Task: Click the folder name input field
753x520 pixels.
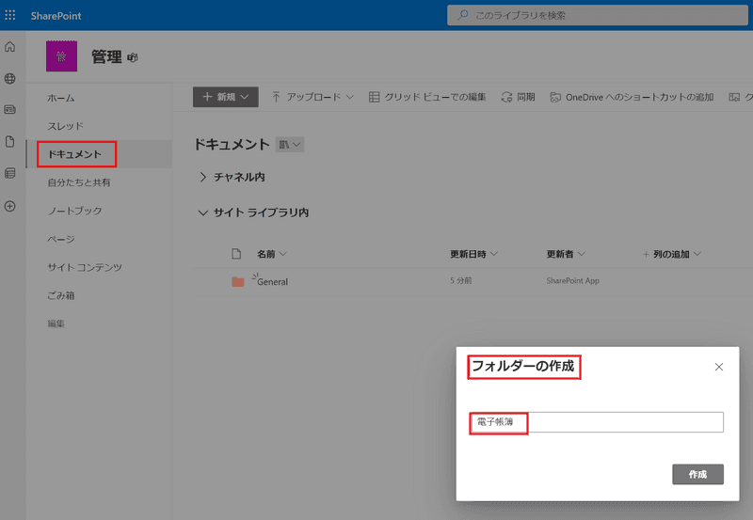Action: pos(597,422)
